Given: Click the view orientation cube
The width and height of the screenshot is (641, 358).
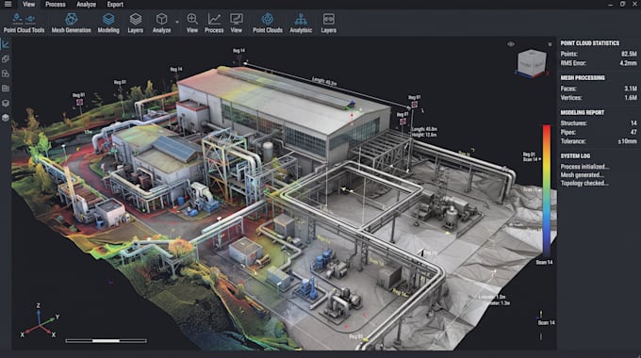Looking at the screenshot, I should 532,62.
